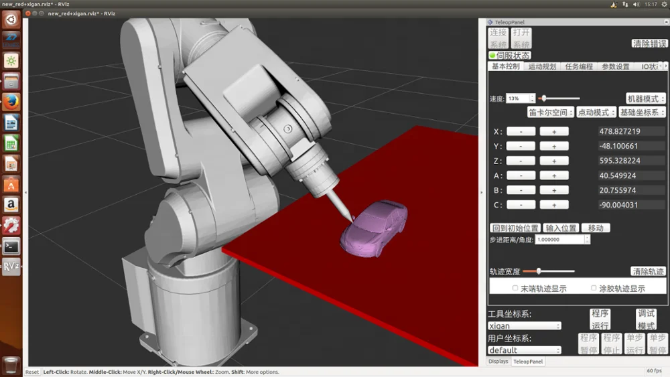670x377 pixels.
Task: Open Ubuntu Dash search icon
Action: (x=11, y=19)
